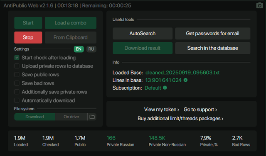Enable Upload private rows to database

tap(17, 66)
